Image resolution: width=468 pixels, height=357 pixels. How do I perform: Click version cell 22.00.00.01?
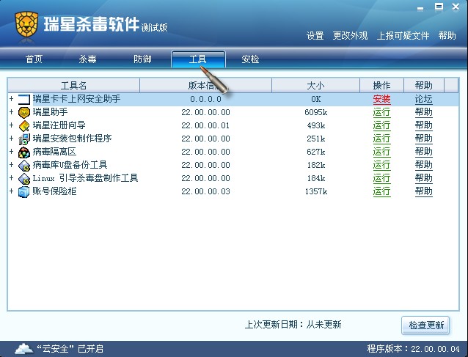click(205, 125)
